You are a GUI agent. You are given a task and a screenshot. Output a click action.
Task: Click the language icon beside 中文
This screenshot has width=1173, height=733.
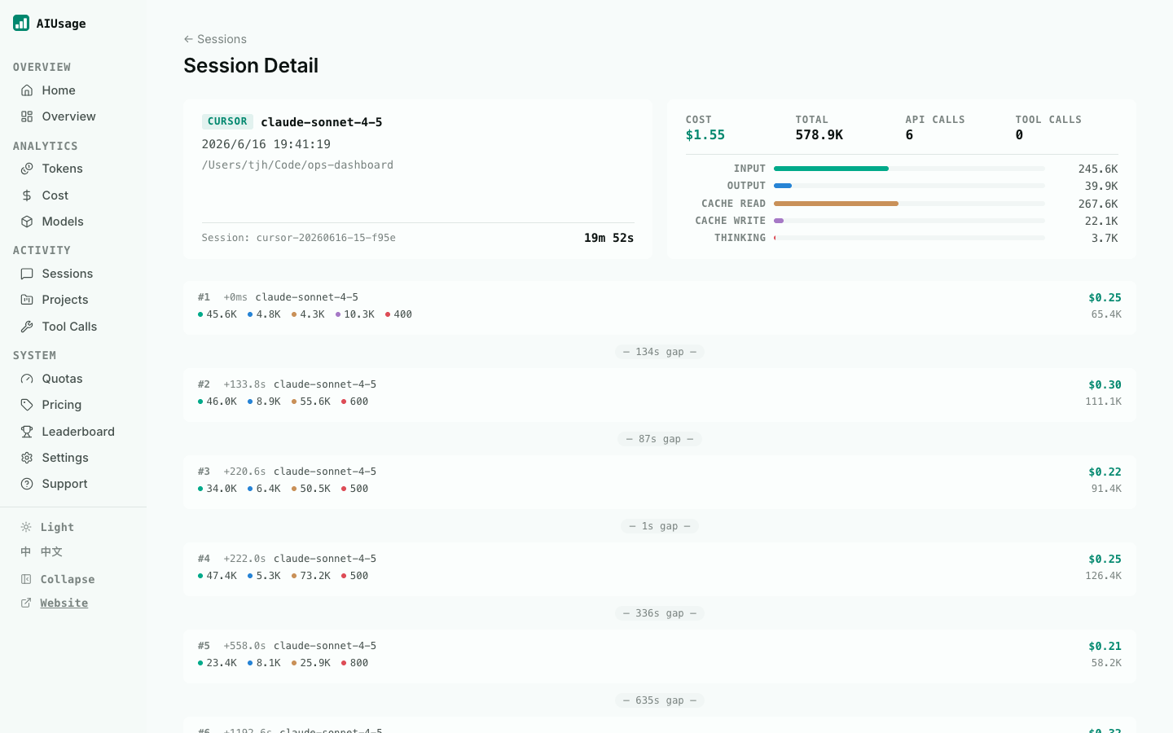(x=26, y=551)
